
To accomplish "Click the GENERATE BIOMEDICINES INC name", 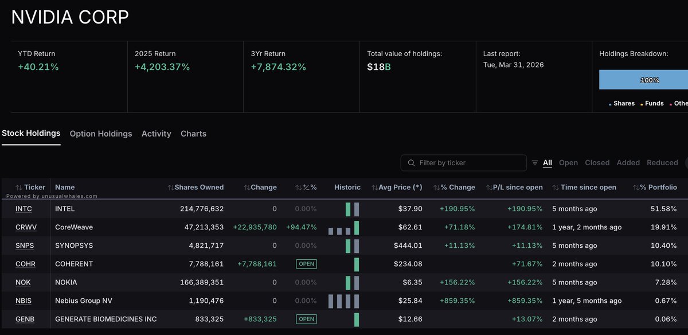I will [106, 320].
